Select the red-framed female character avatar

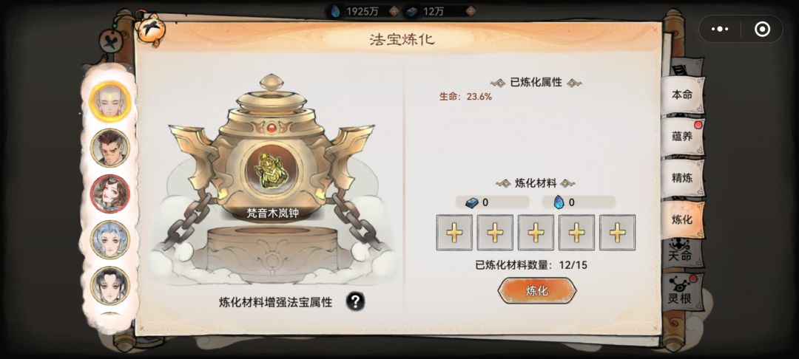[110, 194]
